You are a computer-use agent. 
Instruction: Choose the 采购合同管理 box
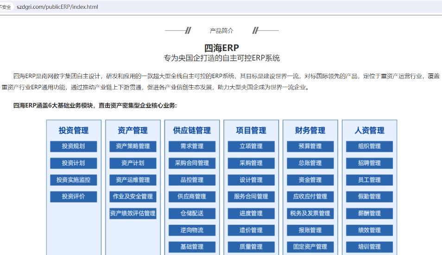coord(192,163)
